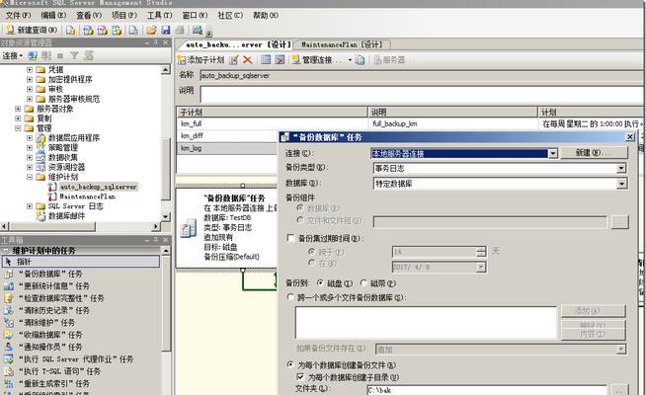Click the disabled print-all icon
This screenshot has height=395, width=646.
180,30
